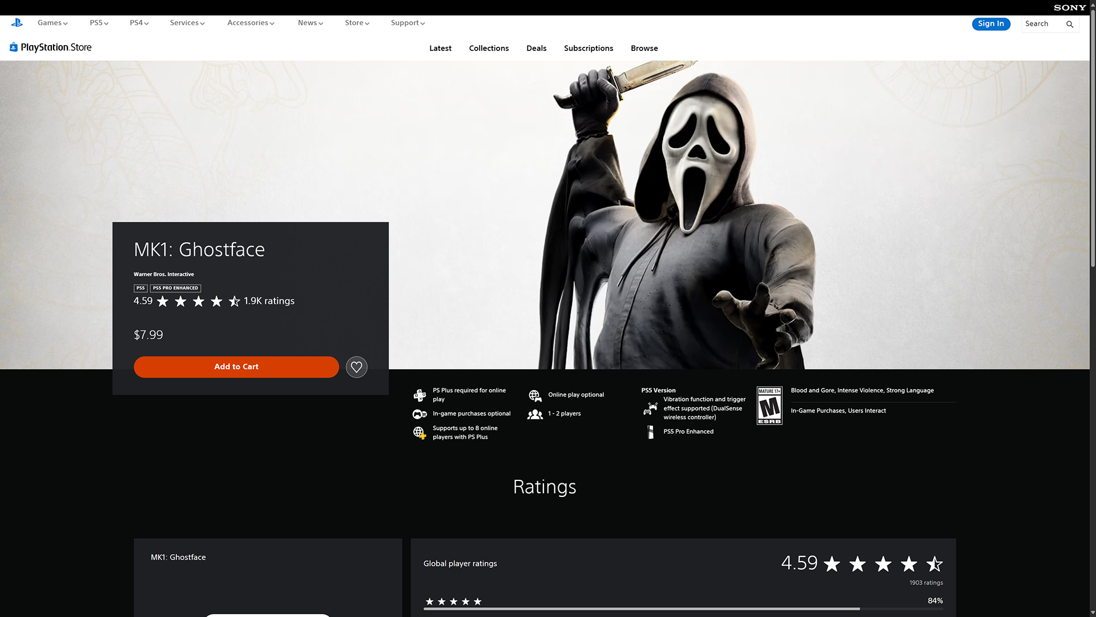The image size is (1096, 617).
Task: Click the Add to Cart button
Action: [x=236, y=367]
